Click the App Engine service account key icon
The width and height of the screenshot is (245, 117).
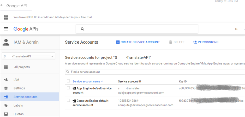click(74, 89)
